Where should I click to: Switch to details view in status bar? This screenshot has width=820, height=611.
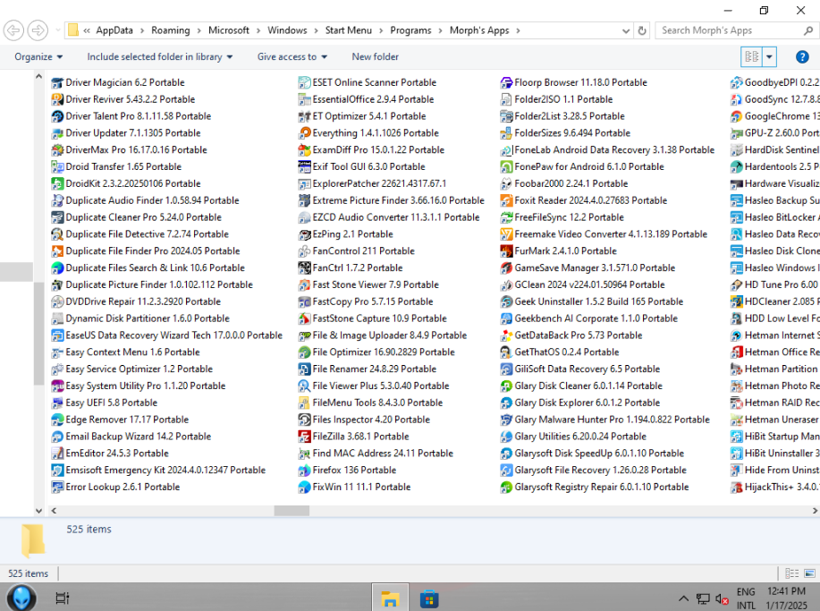point(791,573)
